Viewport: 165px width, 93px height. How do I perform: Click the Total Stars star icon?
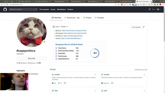pyautogui.click(x=56, y=48)
